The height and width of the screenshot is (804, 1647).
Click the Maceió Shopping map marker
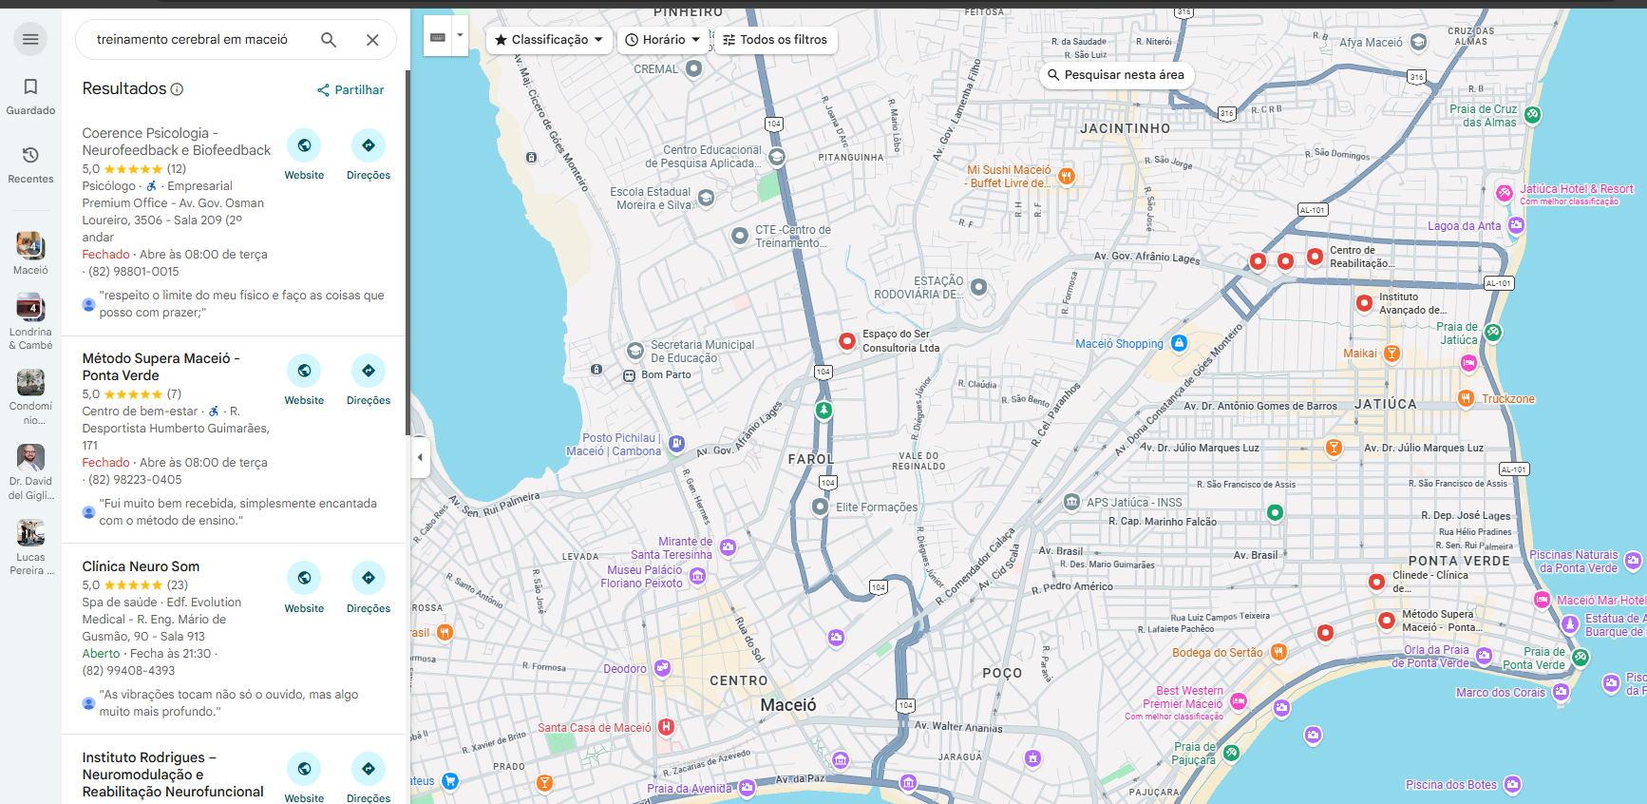click(1179, 343)
